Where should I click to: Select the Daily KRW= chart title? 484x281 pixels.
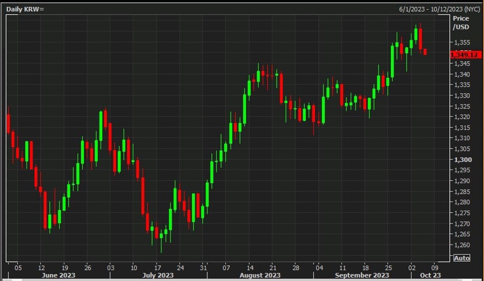pyautogui.click(x=25, y=9)
